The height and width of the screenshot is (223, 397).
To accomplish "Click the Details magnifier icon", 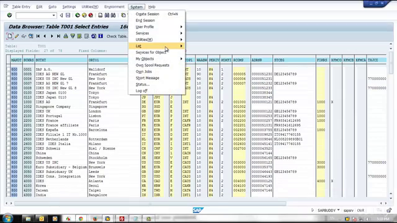I will pyautogui.click(x=30, y=36).
